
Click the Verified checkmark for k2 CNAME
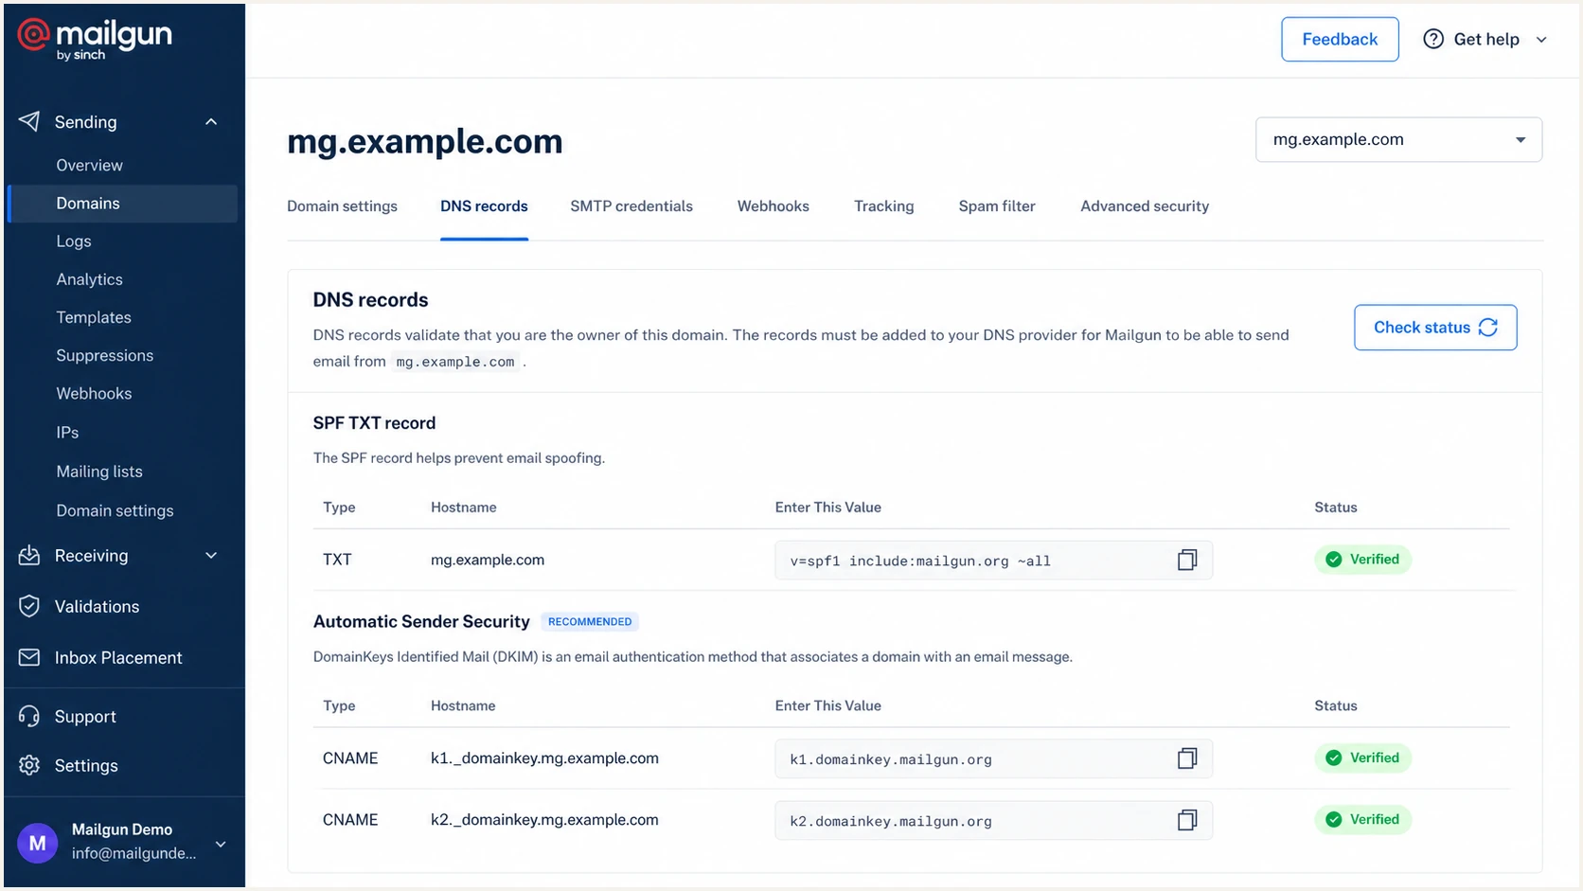(x=1334, y=819)
